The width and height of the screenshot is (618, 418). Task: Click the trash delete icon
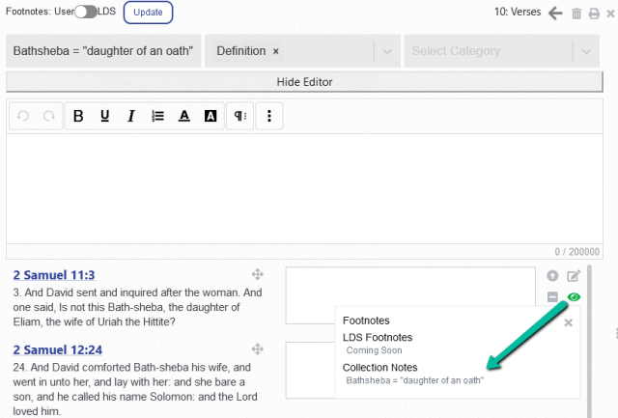[576, 13]
